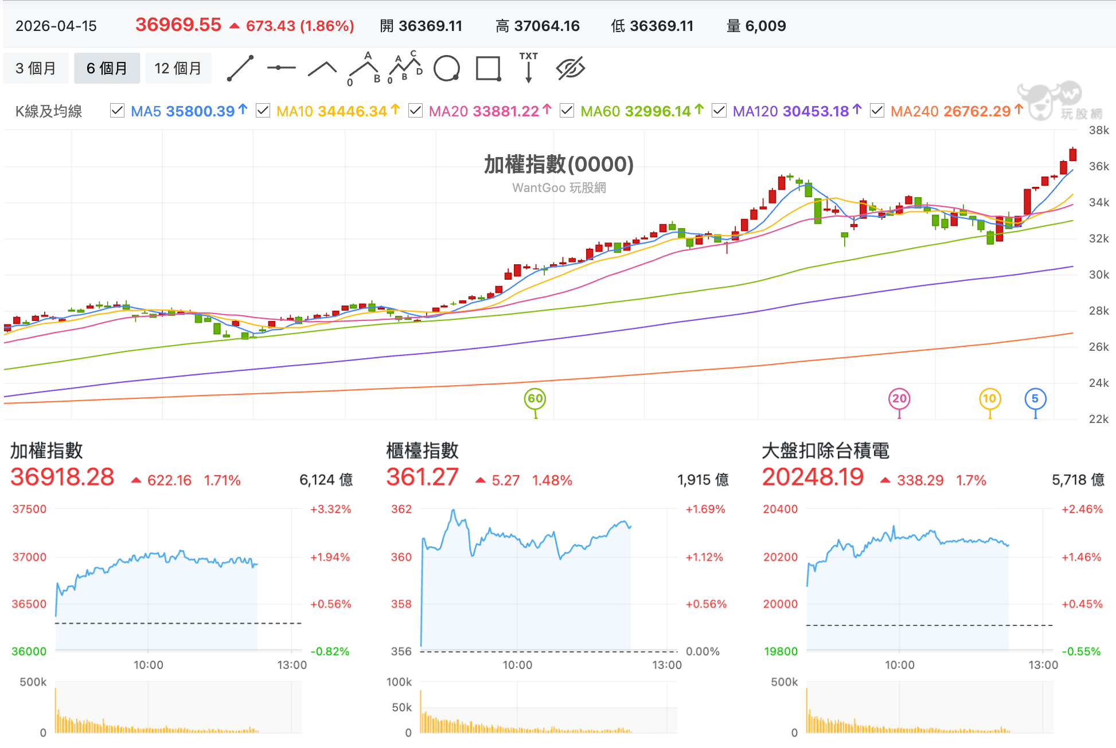Add a TXT text annotation
This screenshot has width=1116, height=748.
coord(529,68)
